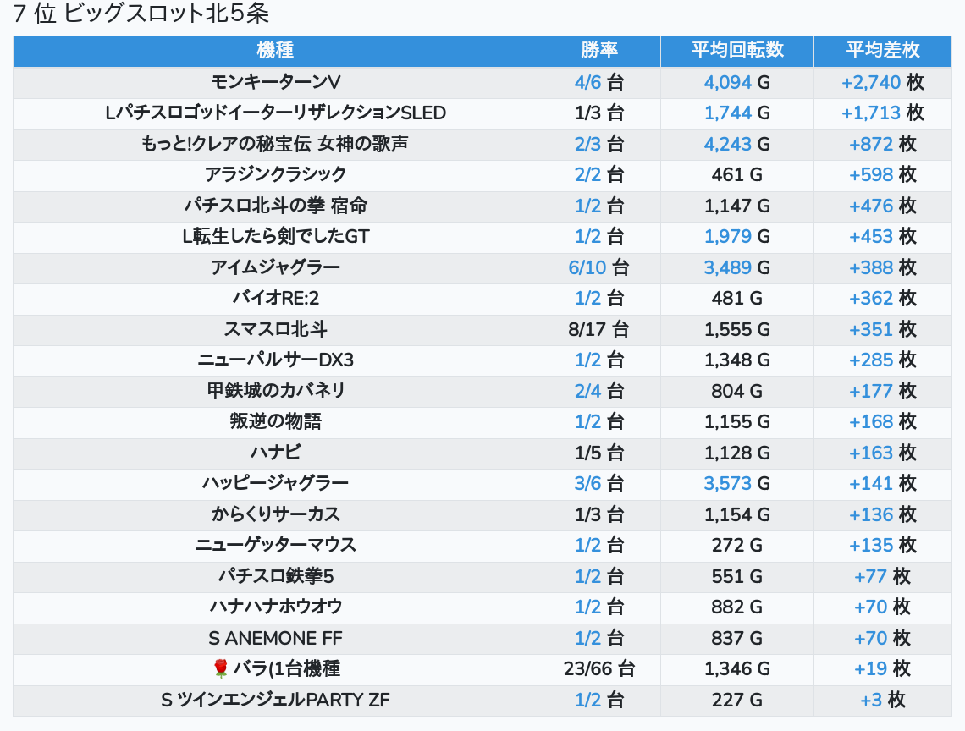Click average spins 3,489 G

click(x=736, y=267)
